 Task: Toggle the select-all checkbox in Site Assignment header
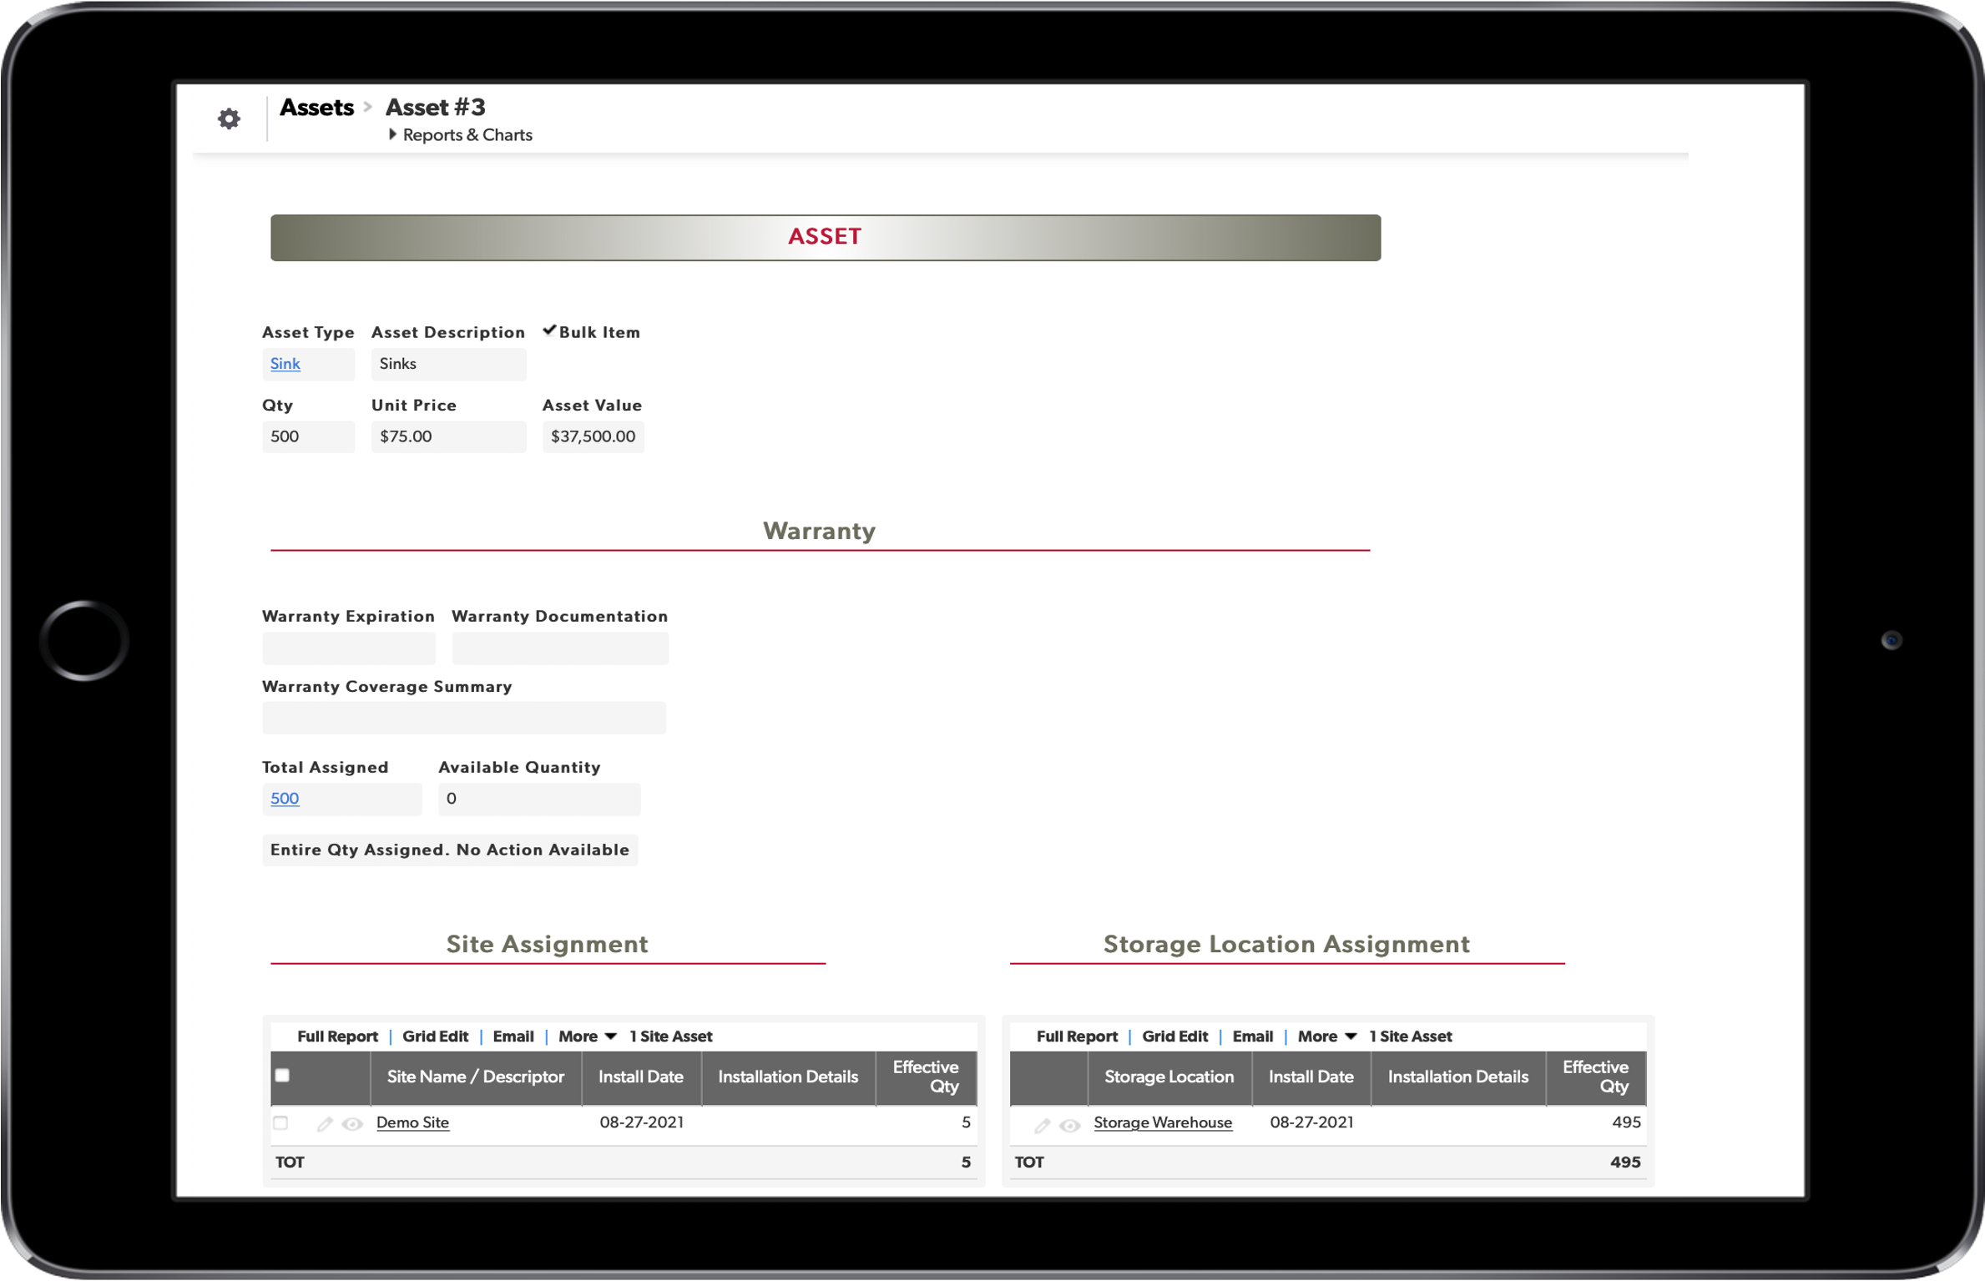283,1076
